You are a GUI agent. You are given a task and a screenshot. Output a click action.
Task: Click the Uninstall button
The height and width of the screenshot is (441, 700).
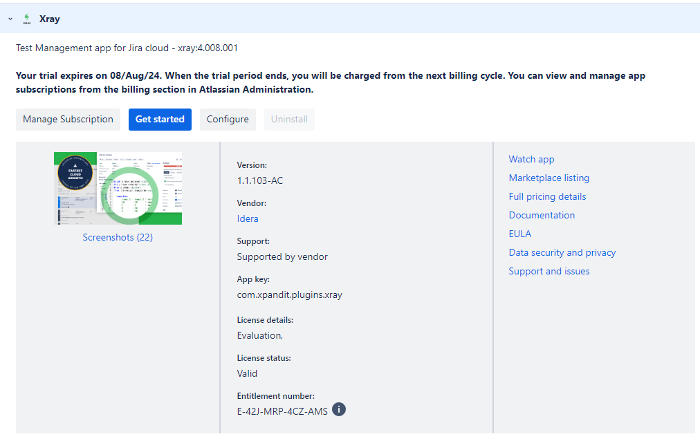289,119
